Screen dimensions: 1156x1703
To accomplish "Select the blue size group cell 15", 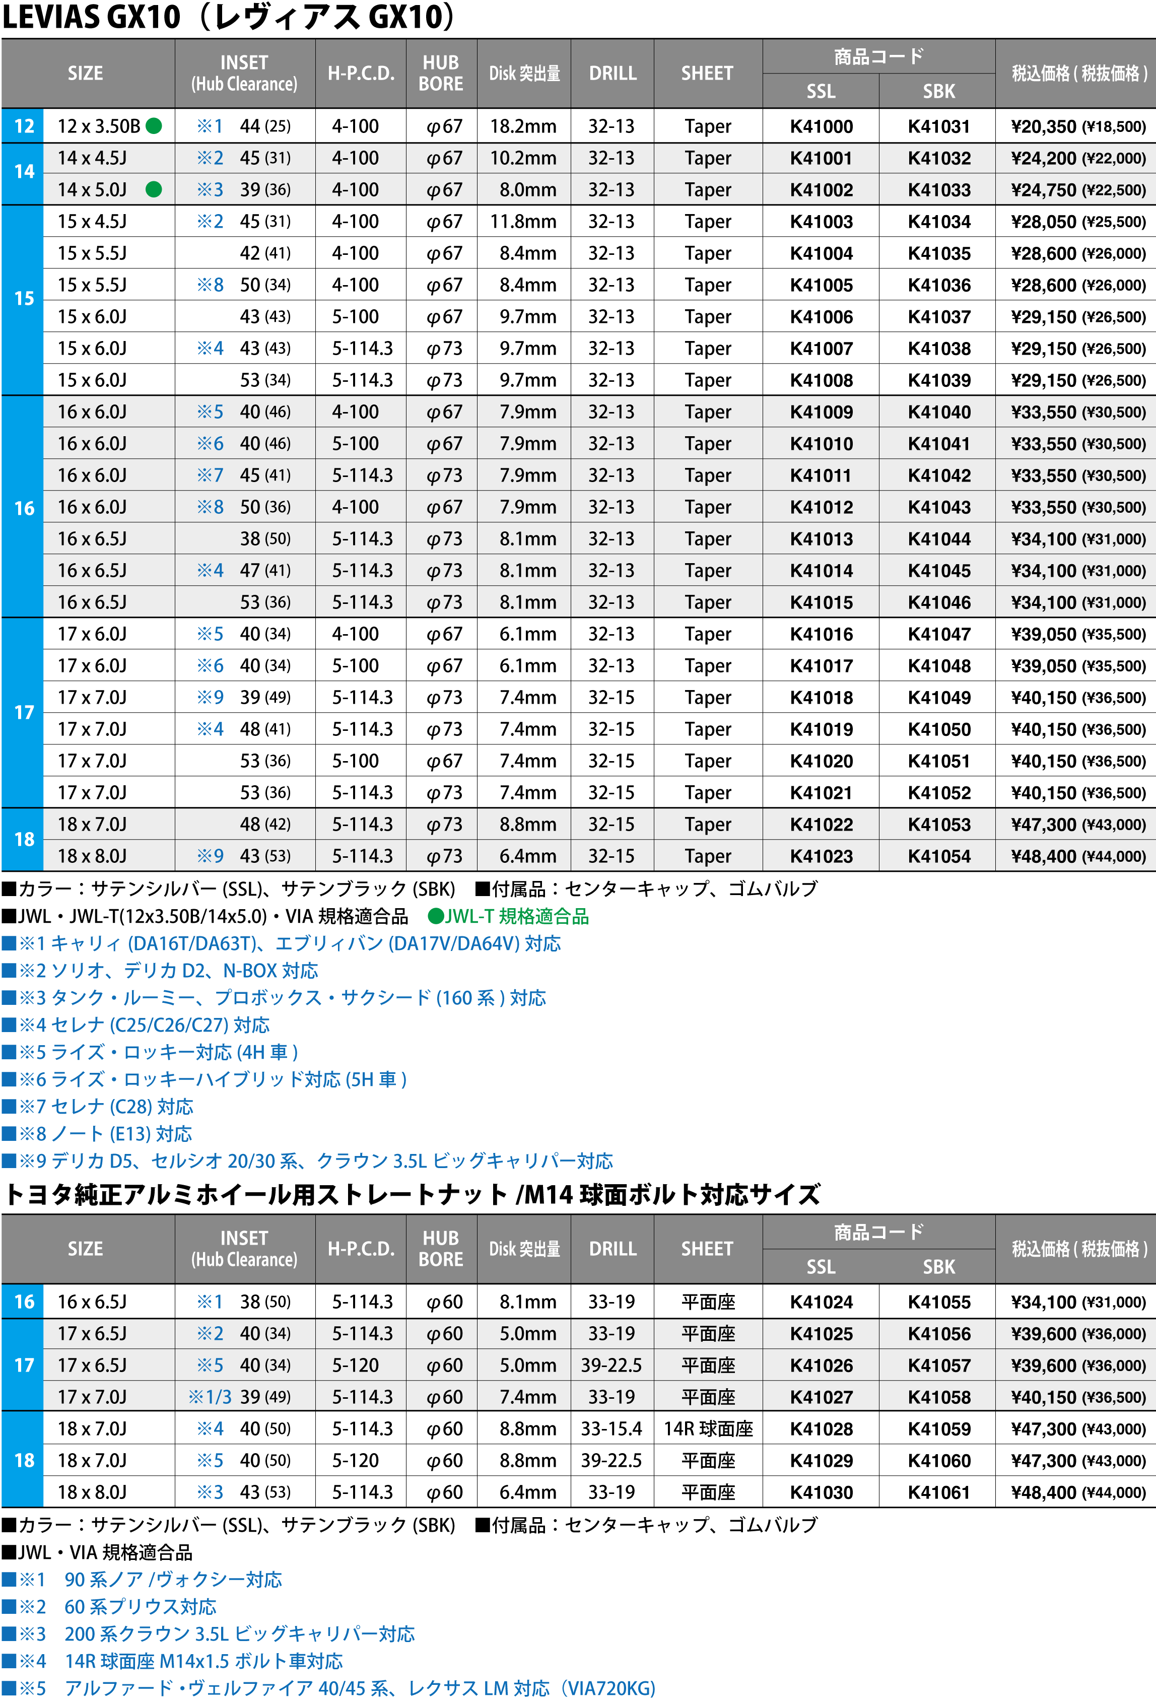I will coord(23,300).
